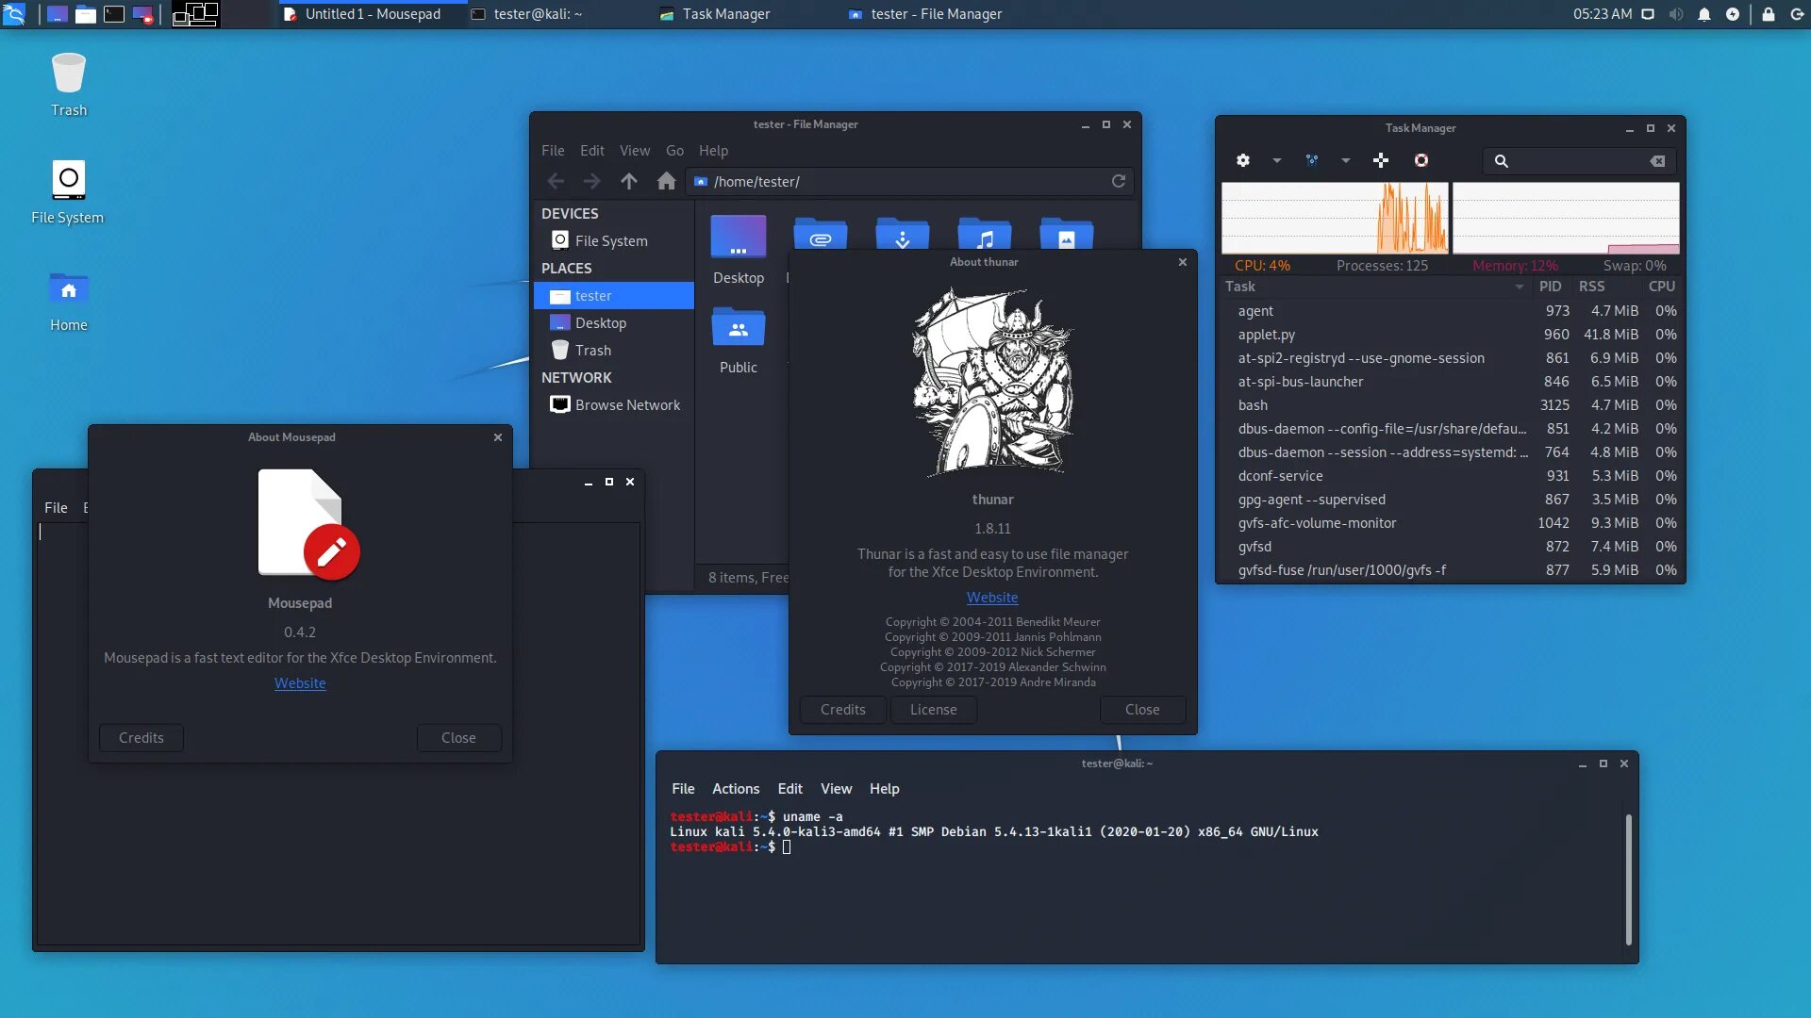1811x1018 pixels.
Task: Open the Kali applications menu
Action: tap(14, 14)
